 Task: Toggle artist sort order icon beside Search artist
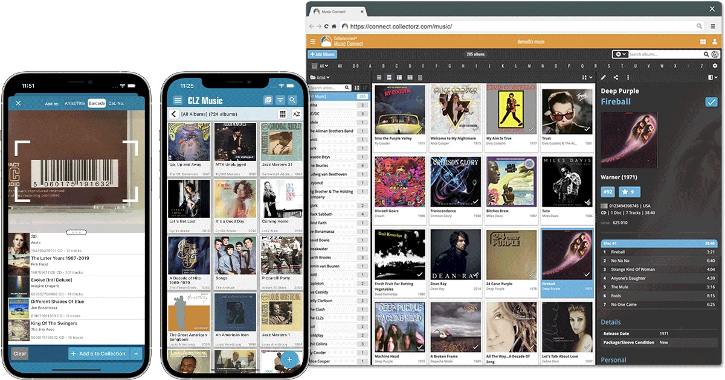[x=357, y=88]
